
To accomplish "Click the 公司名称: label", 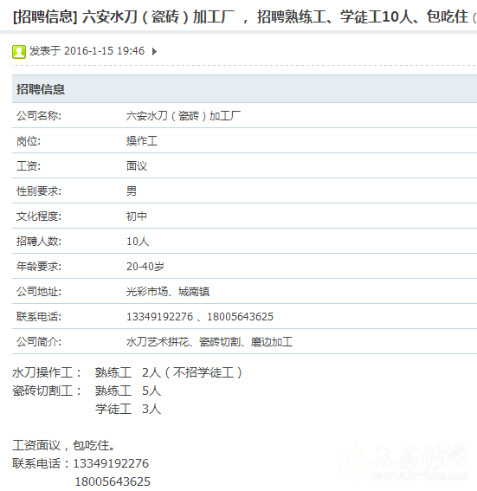I will coord(39,116).
